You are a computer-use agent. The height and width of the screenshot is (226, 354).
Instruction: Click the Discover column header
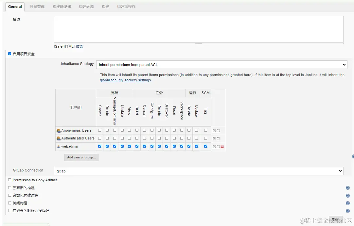click(167, 111)
